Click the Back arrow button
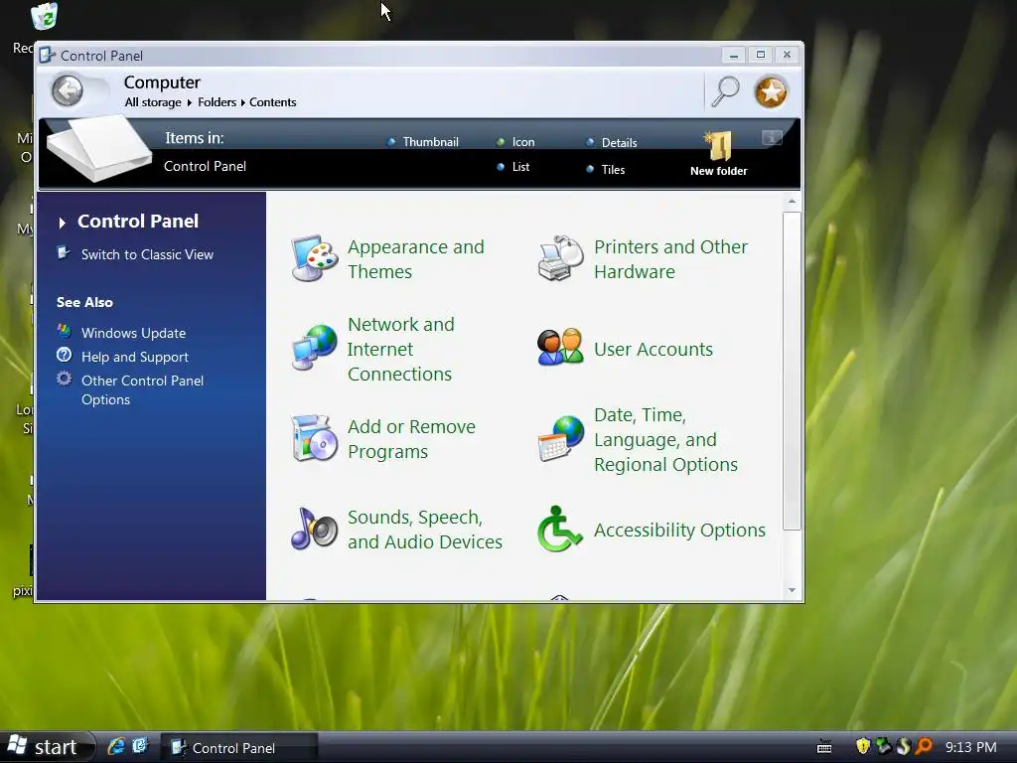 pyautogui.click(x=68, y=90)
